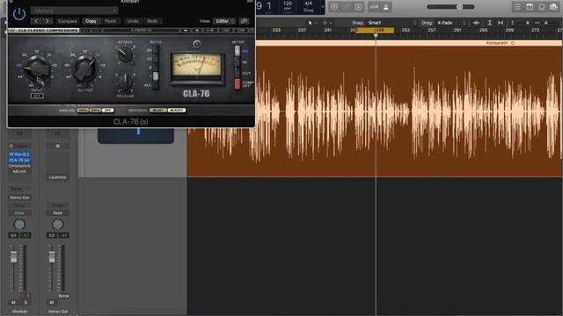Click the waveform zoom icon
The image size is (563, 316).
[477, 23]
